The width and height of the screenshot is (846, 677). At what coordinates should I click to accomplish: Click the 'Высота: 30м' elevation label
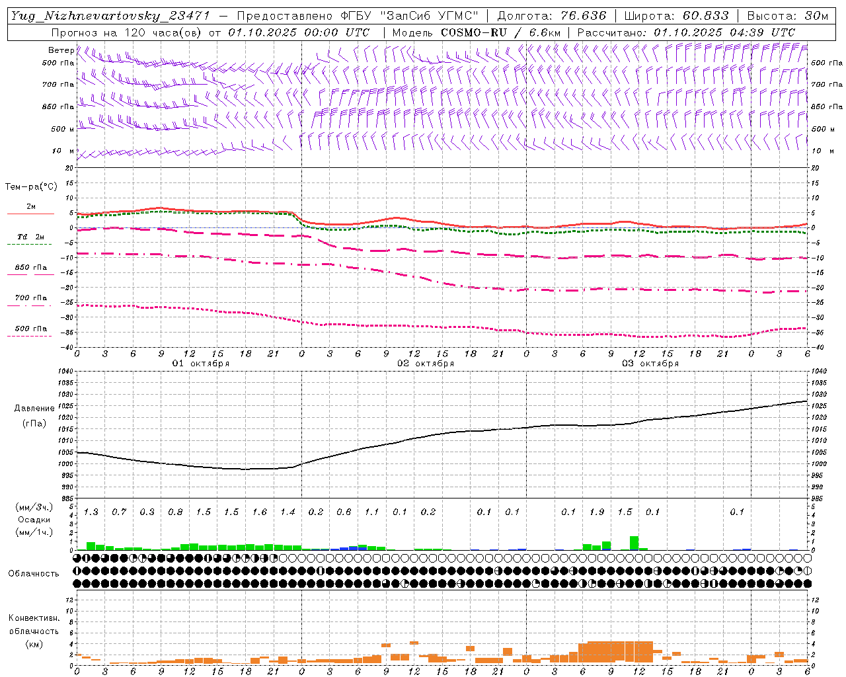787,16
